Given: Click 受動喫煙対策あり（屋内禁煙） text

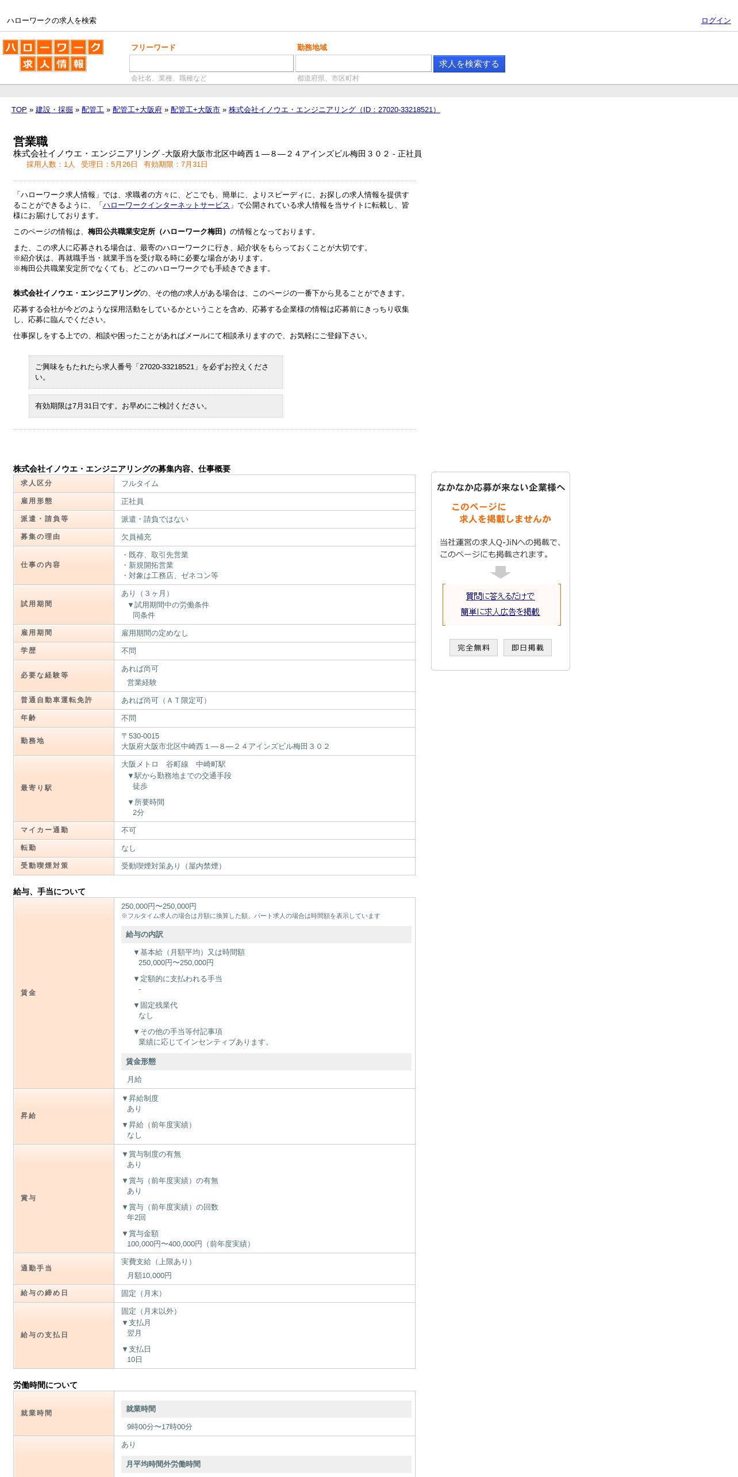Looking at the screenshot, I should pyautogui.click(x=174, y=866).
